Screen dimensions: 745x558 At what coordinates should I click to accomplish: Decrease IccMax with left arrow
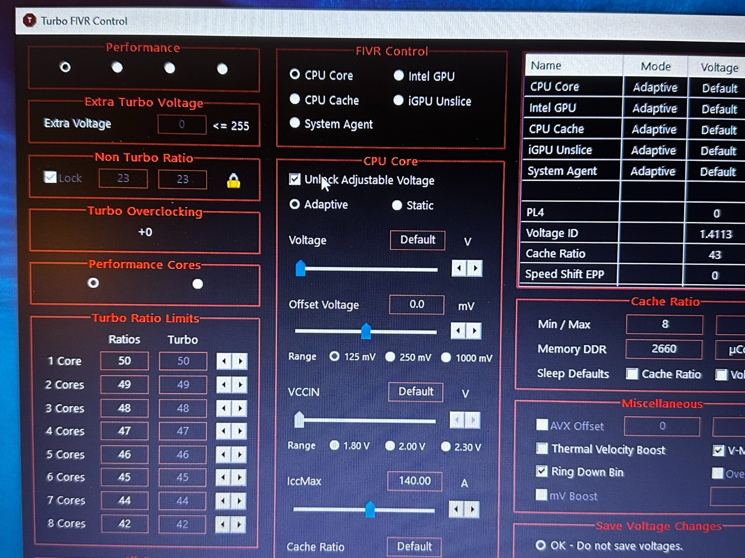456,509
